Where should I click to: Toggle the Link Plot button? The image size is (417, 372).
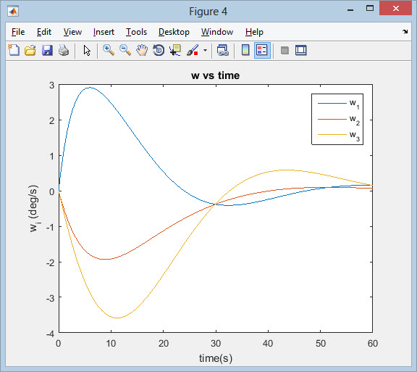[x=222, y=50]
